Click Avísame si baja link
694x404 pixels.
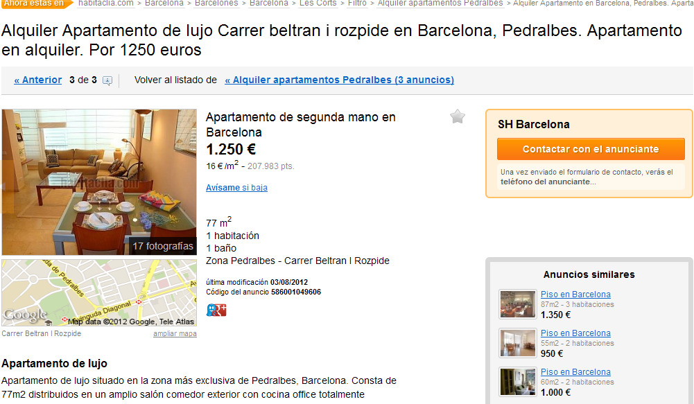tap(236, 188)
